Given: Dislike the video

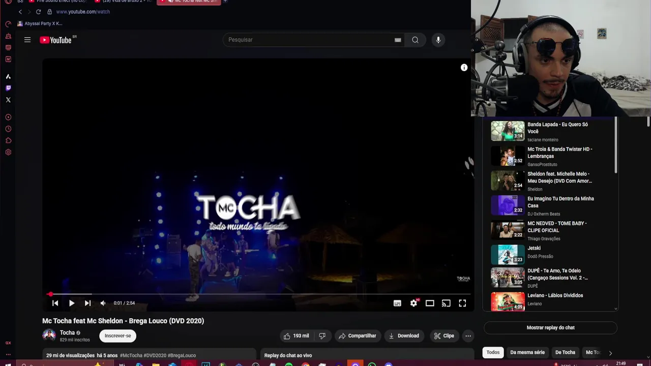Looking at the screenshot, I should point(322,335).
